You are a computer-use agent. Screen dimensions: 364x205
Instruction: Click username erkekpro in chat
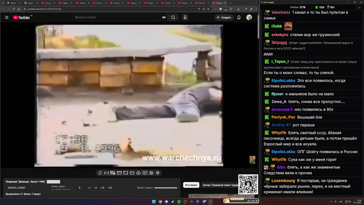[280, 35]
